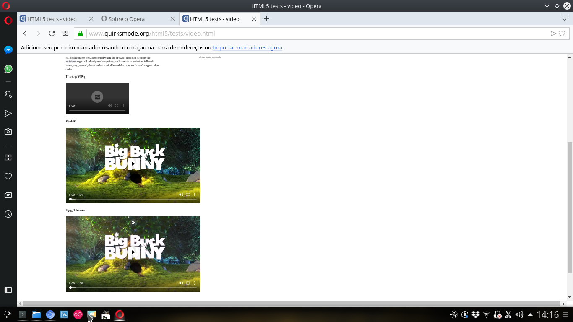
Task: Click the Ogg/Theora video progress bar
Action: pyautogui.click(x=133, y=288)
